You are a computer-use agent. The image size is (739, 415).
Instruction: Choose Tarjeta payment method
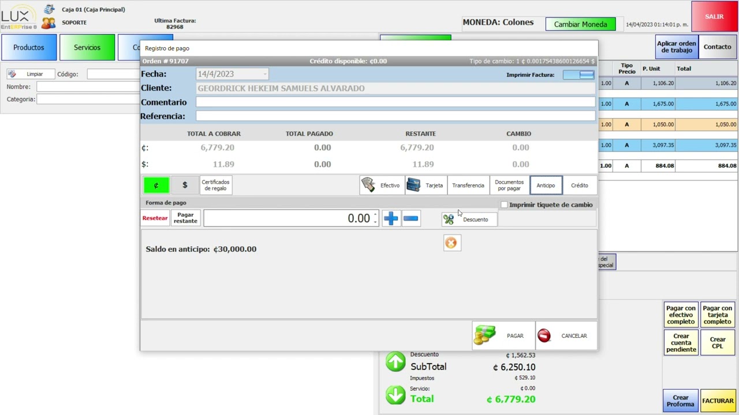(x=426, y=185)
